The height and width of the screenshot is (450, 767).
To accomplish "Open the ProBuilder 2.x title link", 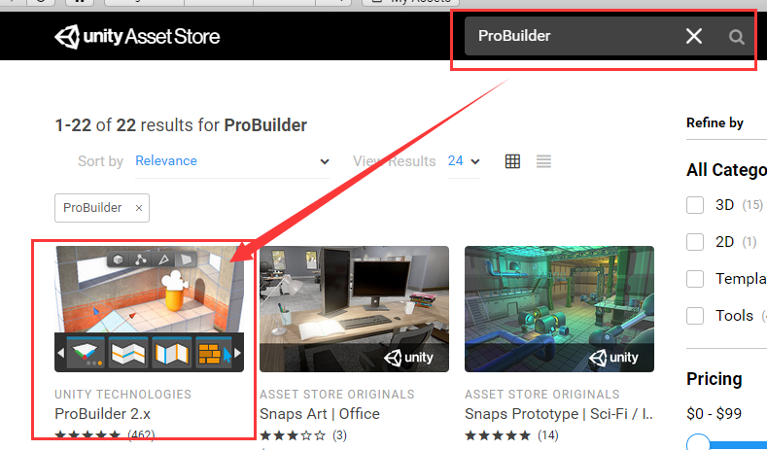I will 103,414.
